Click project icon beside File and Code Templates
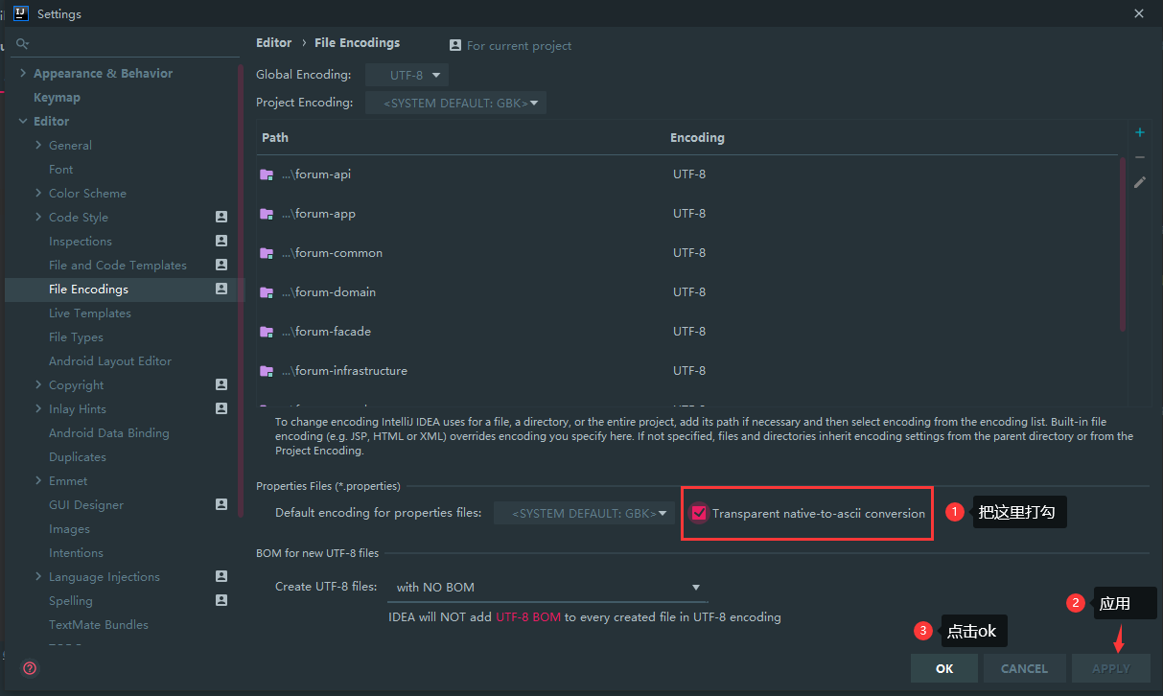 221,266
